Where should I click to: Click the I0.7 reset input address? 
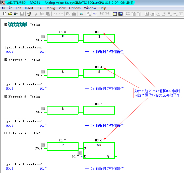(75, 156)
